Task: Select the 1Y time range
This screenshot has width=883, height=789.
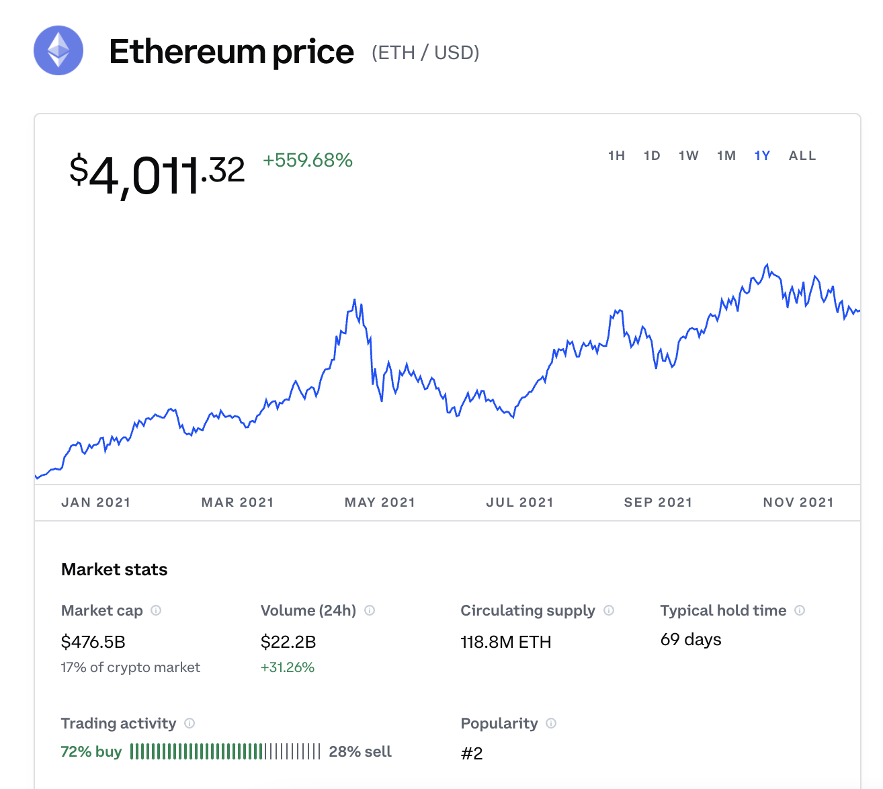Action: (x=762, y=156)
